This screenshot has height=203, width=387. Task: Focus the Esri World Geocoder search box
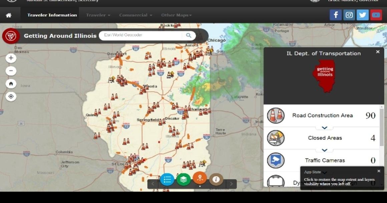coord(141,35)
